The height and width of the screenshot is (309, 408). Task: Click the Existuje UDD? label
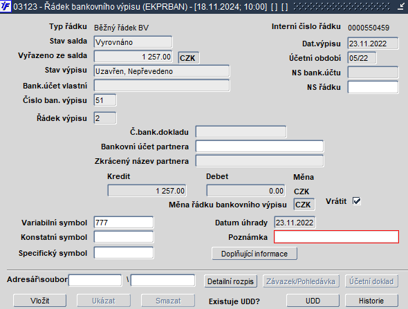[234, 301]
